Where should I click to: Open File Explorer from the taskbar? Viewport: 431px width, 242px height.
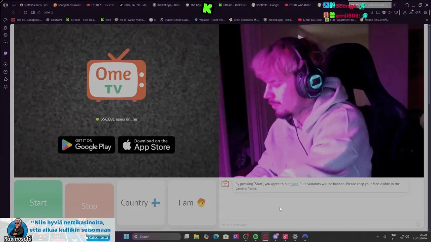[196, 237]
